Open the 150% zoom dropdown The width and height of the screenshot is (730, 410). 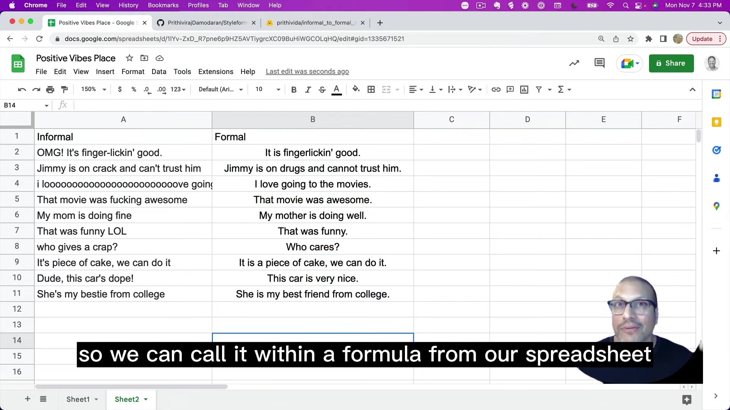click(93, 90)
